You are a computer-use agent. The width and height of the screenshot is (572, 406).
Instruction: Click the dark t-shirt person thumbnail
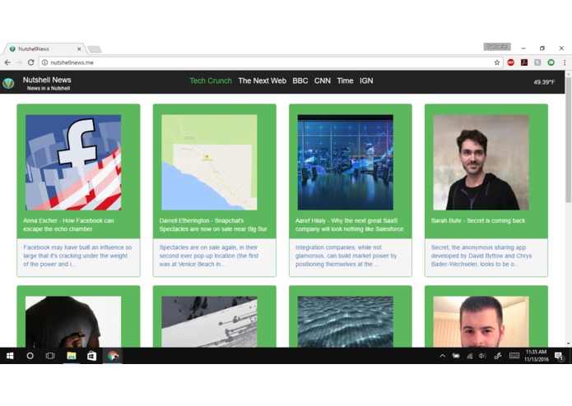(x=73, y=322)
